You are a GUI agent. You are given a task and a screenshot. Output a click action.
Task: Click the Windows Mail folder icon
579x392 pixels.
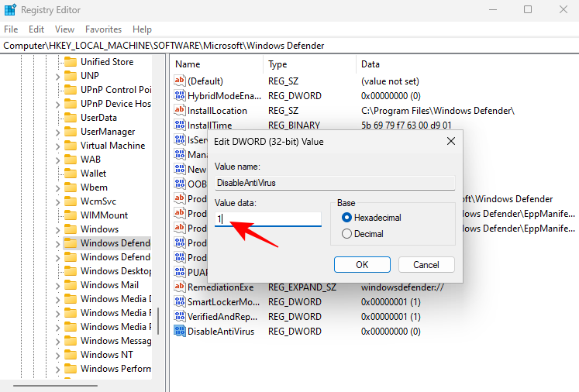pyautogui.click(x=71, y=285)
